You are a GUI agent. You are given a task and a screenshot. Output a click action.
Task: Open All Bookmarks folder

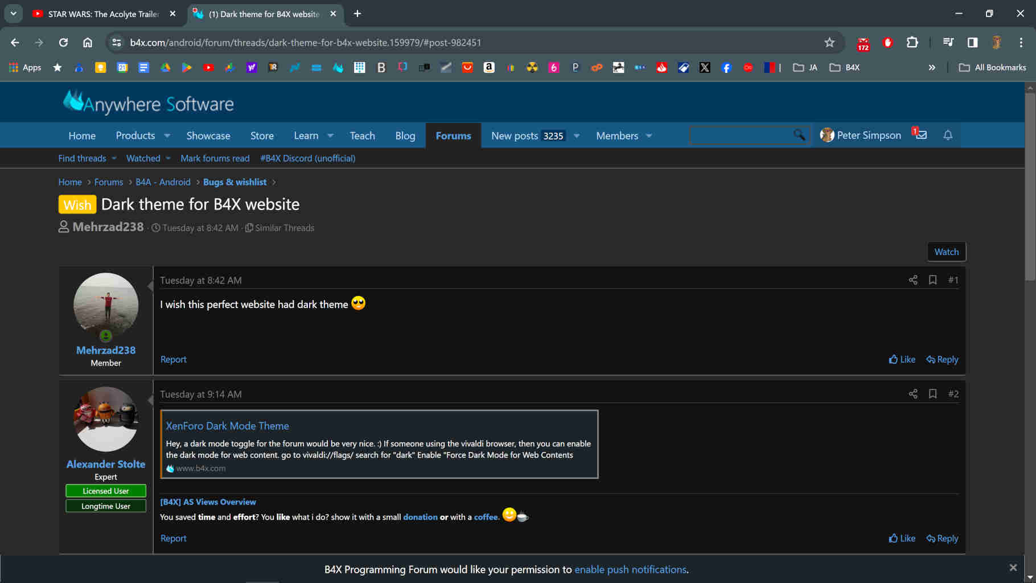coord(993,67)
